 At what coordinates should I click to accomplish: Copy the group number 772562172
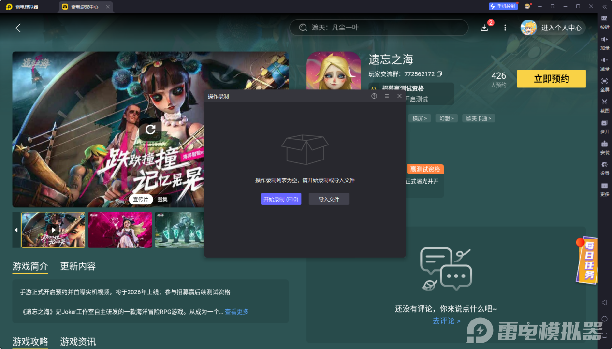[x=439, y=74]
